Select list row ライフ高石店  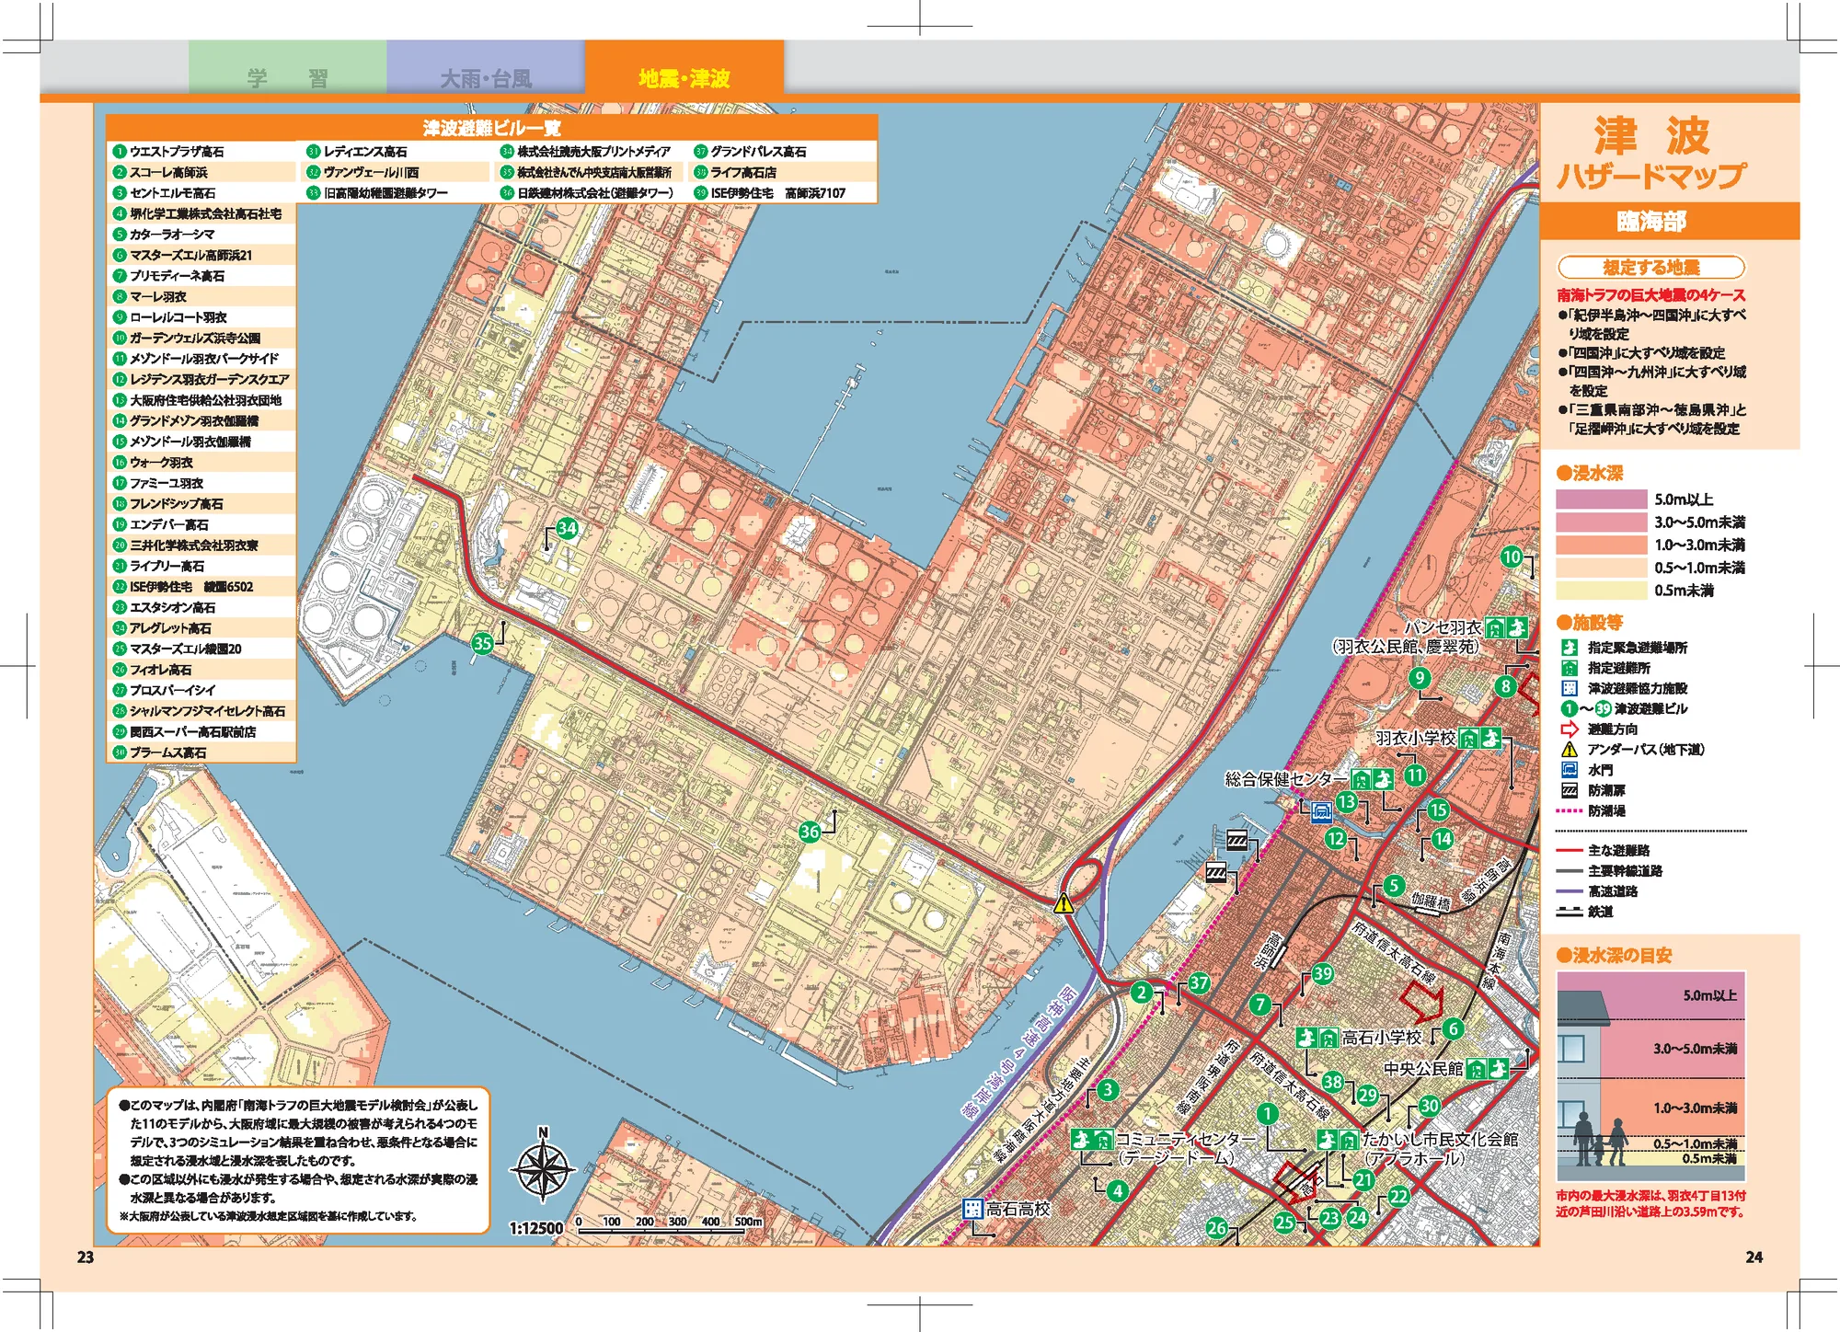pyautogui.click(x=784, y=172)
